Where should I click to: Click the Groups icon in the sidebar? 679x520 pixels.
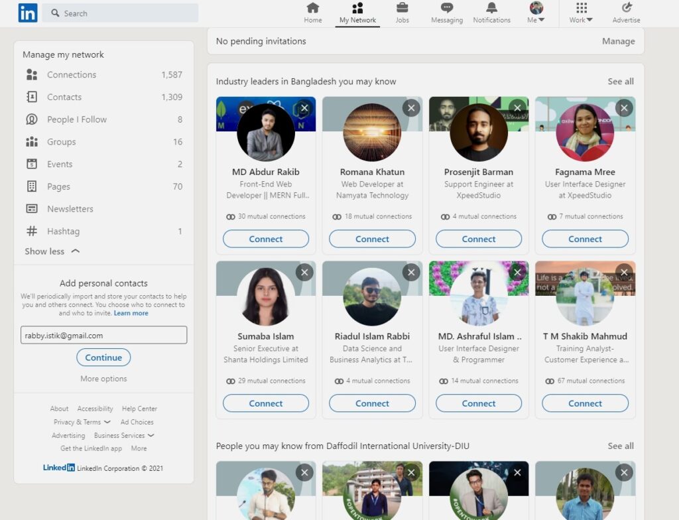pyautogui.click(x=32, y=142)
